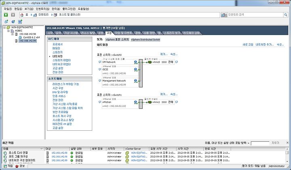Click the home icon in the breadcrumb bar
The height and width of the screenshot is (170, 291).
tap(22, 15)
